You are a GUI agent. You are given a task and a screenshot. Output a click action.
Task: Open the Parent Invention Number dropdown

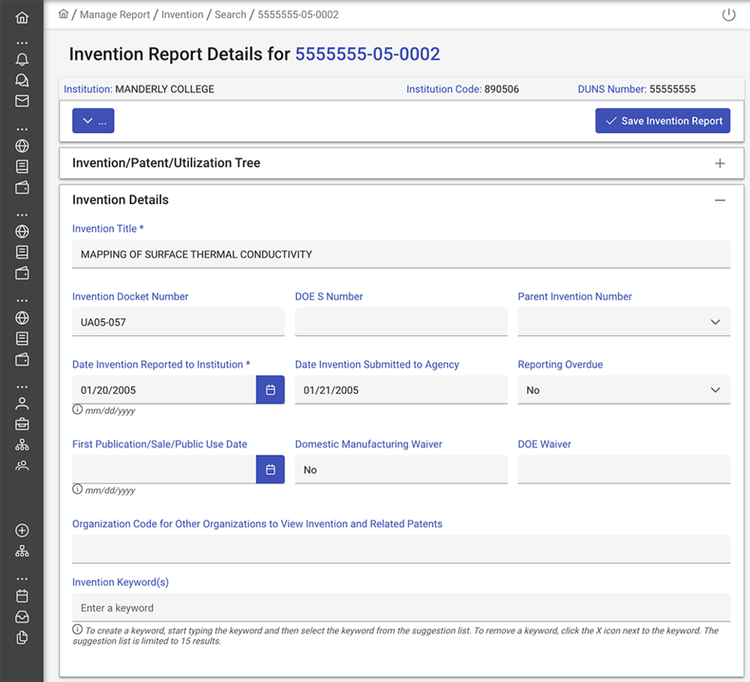pyautogui.click(x=623, y=322)
